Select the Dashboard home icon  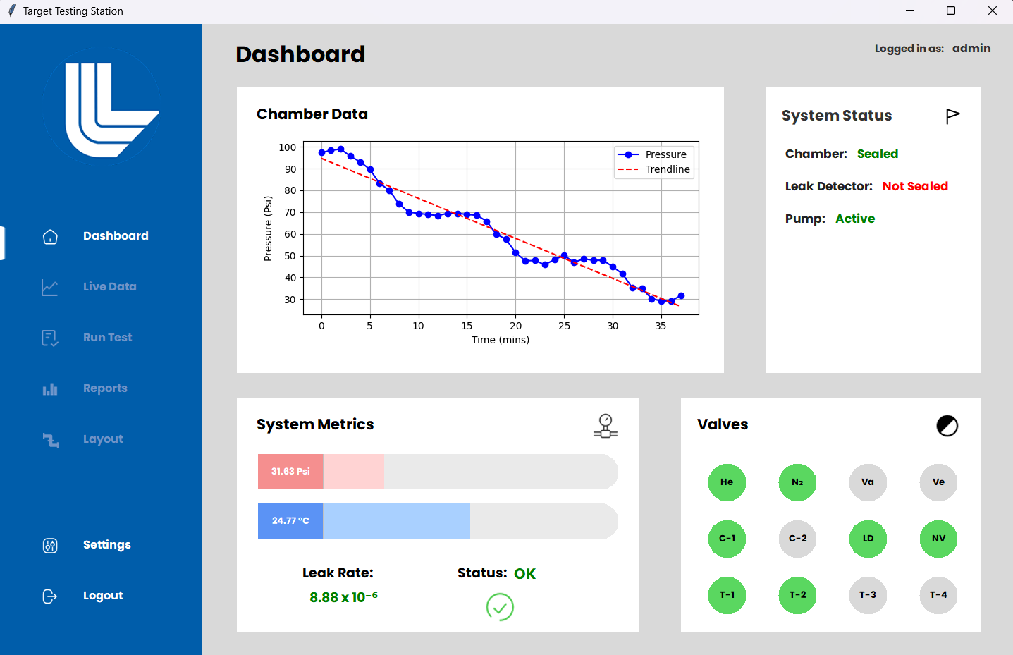click(50, 236)
